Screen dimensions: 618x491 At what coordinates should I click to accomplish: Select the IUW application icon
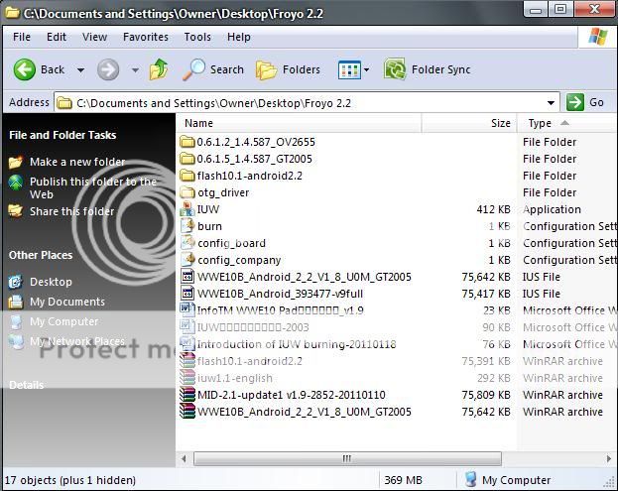[x=187, y=209]
